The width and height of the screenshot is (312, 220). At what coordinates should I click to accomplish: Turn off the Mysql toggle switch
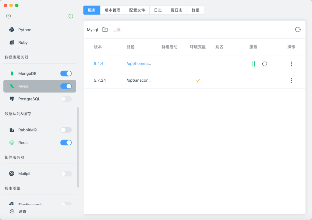click(x=66, y=86)
